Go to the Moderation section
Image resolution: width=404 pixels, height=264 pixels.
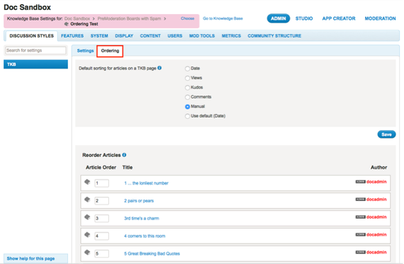380,18
